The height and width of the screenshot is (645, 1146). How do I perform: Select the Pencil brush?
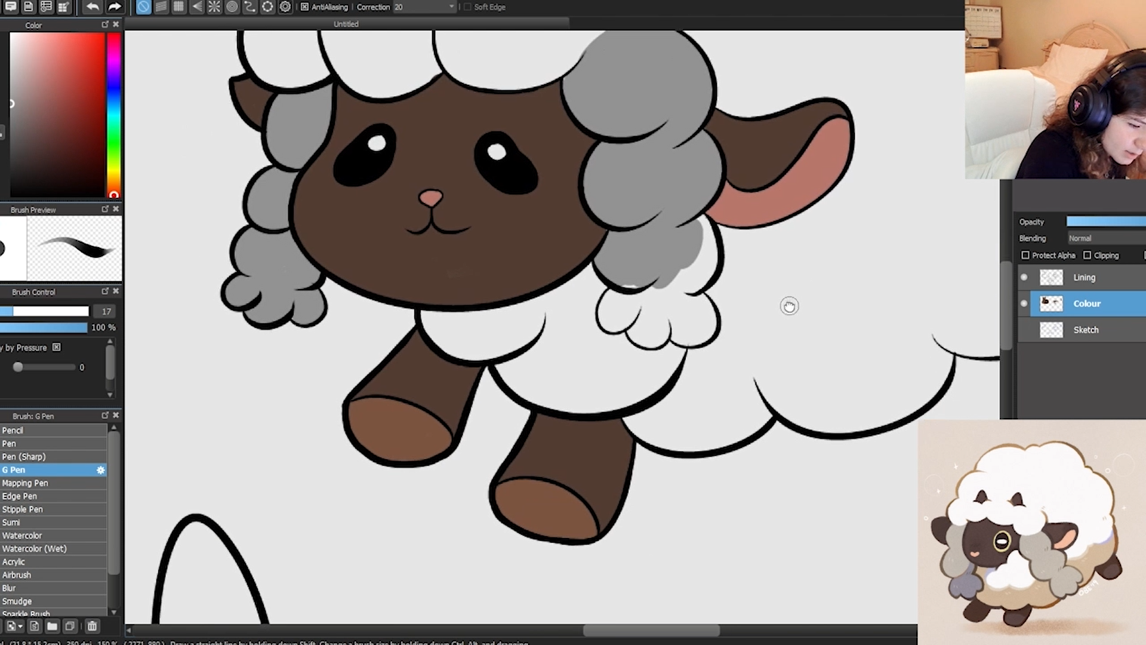(53, 431)
